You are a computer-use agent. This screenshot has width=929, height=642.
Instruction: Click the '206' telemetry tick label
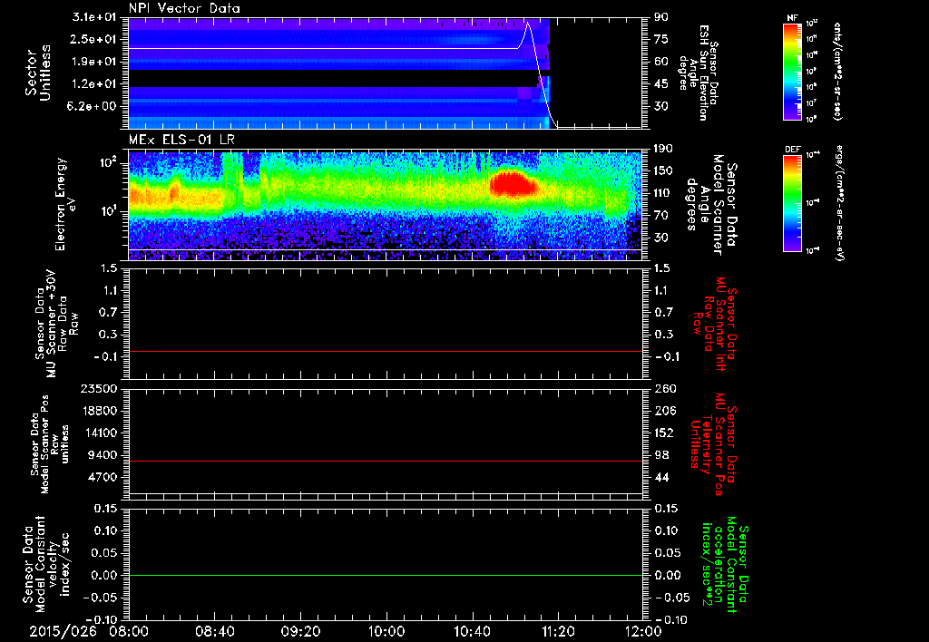click(664, 411)
